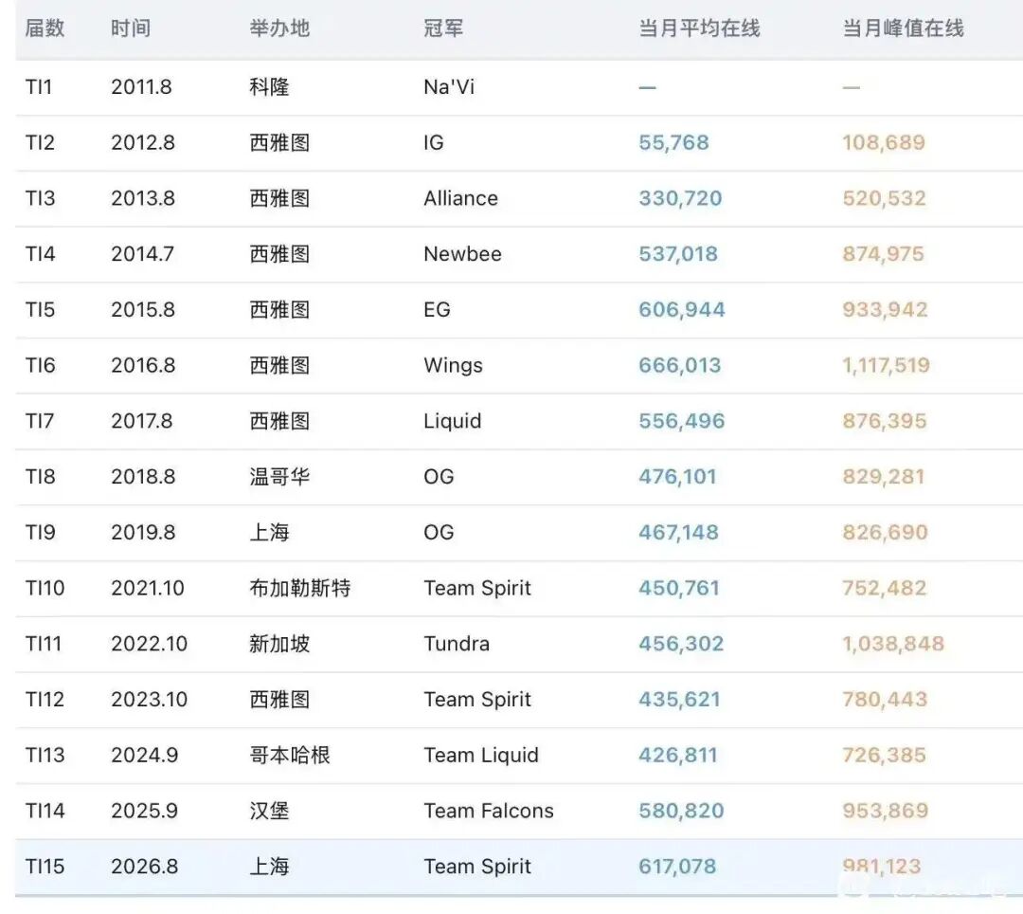Click the peak value 874,975

click(x=884, y=254)
